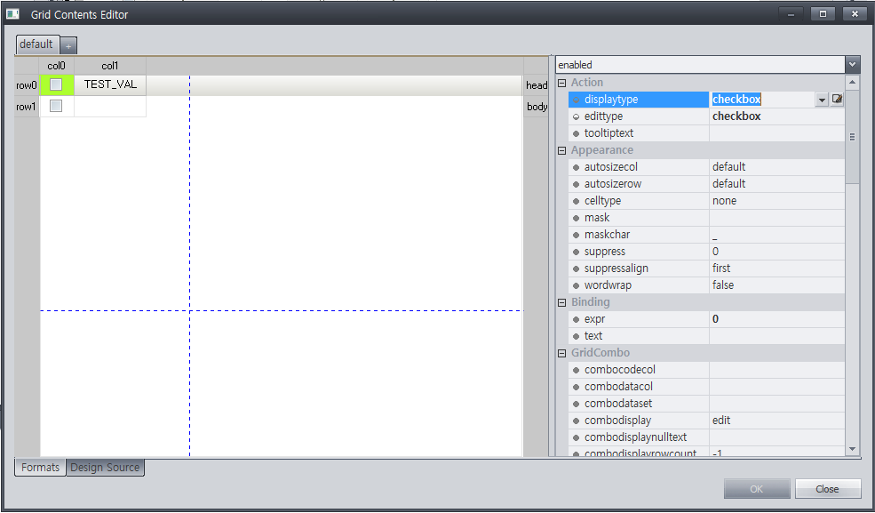Select the empty row1 col1 cell
The height and width of the screenshot is (513, 875).
110,107
